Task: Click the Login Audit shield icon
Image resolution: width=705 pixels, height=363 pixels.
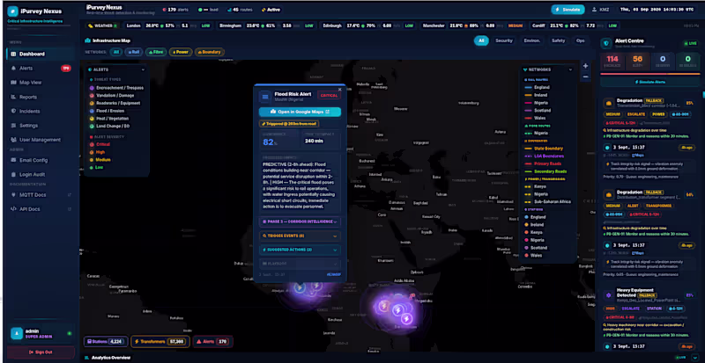Action: tap(13, 175)
